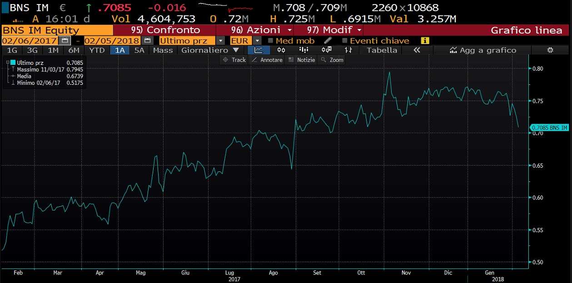The image size is (572, 283).
Task: Collapse panel with double chevron icon
Action: click(417, 50)
